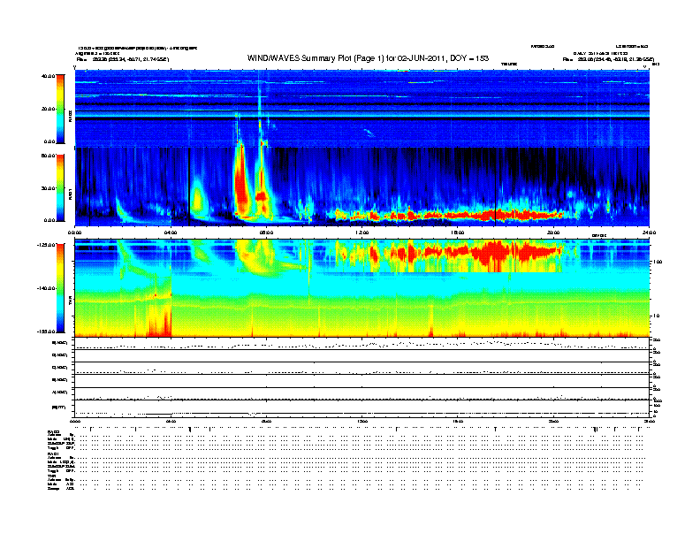Click the vertical RAD1 panel label
Image resolution: width=700 pixels, height=541 pixels.
[70, 194]
